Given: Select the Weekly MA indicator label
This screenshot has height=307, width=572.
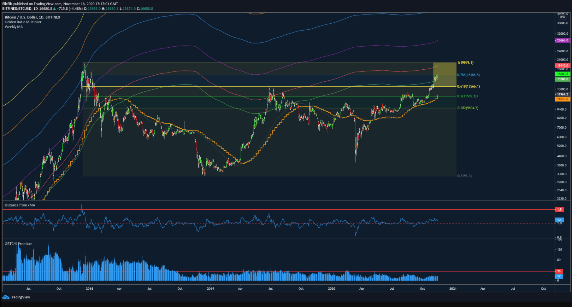Looking at the screenshot, I should pyautogui.click(x=14, y=27).
